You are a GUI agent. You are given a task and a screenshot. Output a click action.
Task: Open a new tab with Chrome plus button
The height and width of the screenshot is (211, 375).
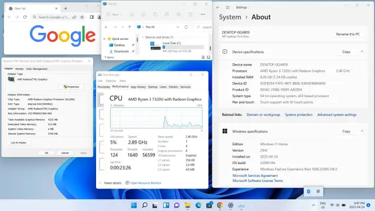click(66, 8)
